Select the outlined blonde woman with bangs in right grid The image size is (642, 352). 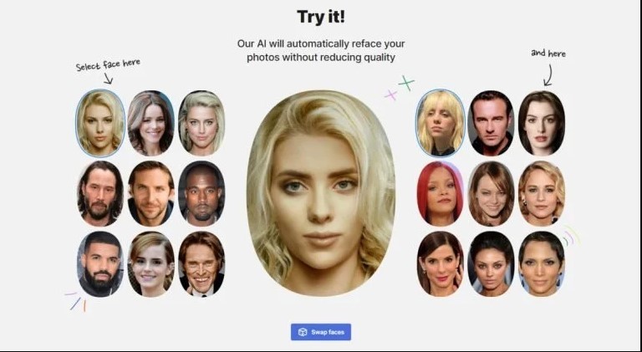pos(441,123)
